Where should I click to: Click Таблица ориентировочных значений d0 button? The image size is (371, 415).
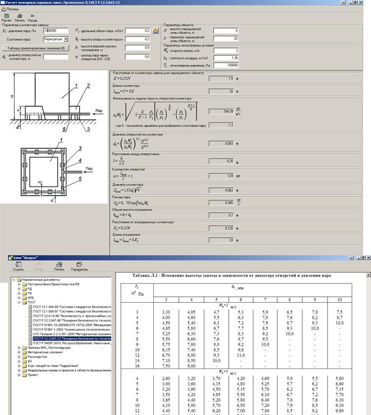coord(35,48)
